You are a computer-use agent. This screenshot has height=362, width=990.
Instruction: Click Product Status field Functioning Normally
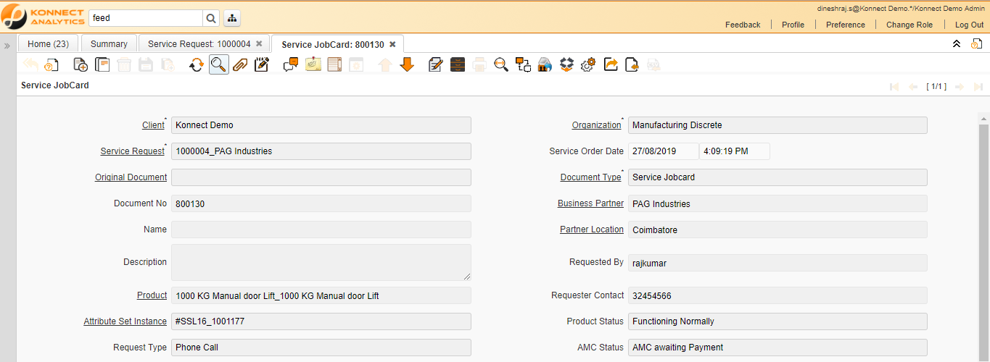pos(777,321)
